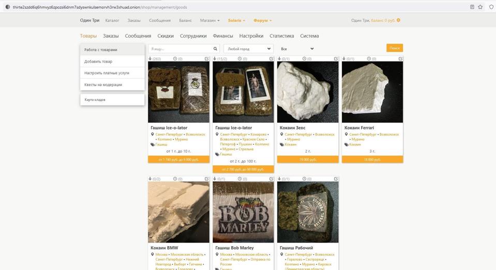
Task: Open the Сообщения management tab
Action: [x=138, y=36]
